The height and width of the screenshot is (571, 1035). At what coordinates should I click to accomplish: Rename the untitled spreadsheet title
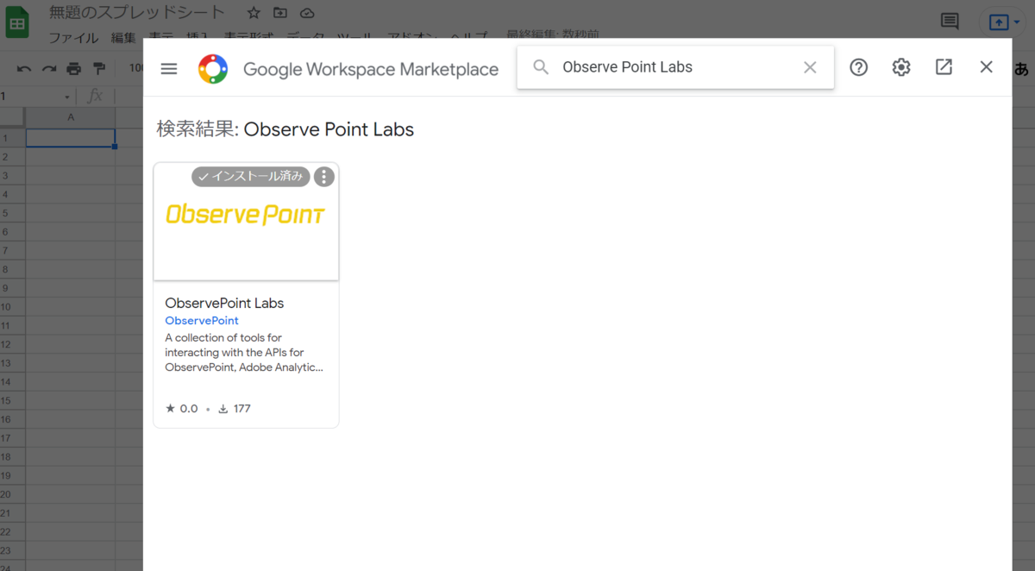tap(137, 13)
